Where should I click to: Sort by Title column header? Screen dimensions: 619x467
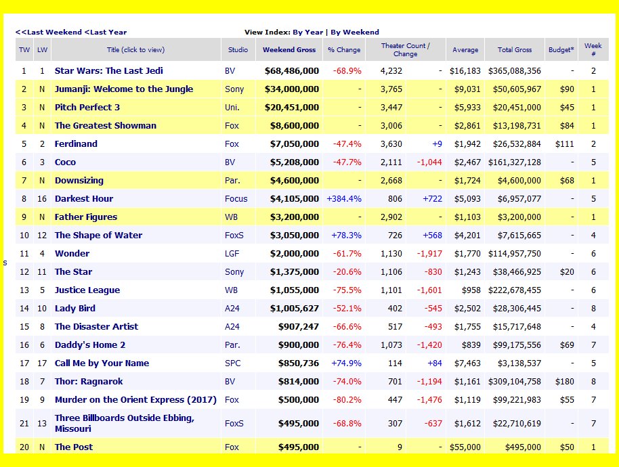136,49
